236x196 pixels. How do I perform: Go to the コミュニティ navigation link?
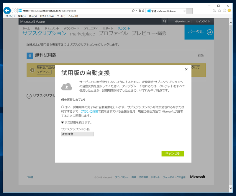pyautogui.click(x=91, y=28)
